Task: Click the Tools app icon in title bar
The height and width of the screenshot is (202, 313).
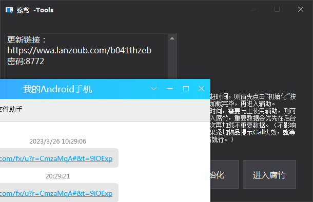Action: 9,10
